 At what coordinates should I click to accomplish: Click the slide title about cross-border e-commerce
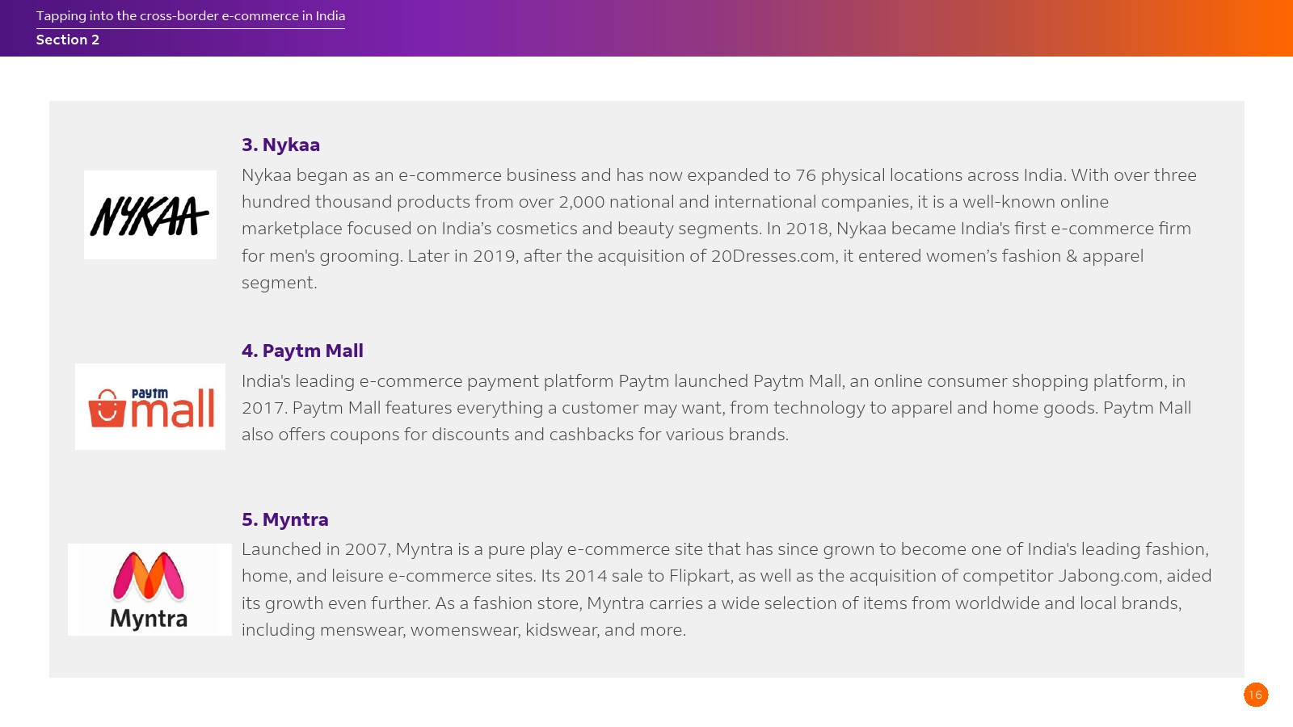(191, 16)
